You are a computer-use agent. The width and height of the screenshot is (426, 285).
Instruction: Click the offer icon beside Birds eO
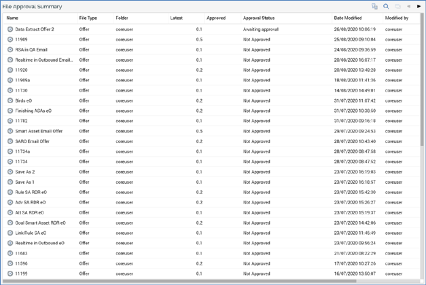10,101
